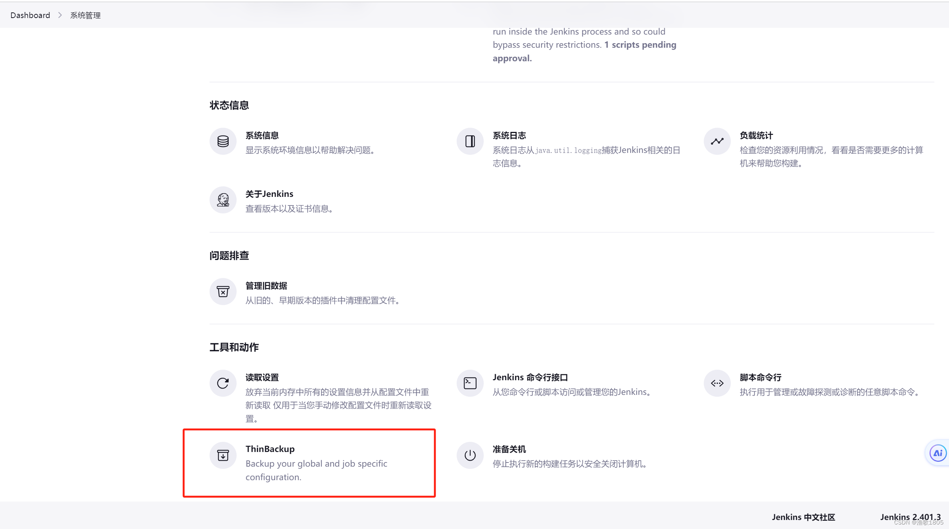Open the ThinBackup link title
Image resolution: width=949 pixels, height=529 pixels.
[270, 449]
